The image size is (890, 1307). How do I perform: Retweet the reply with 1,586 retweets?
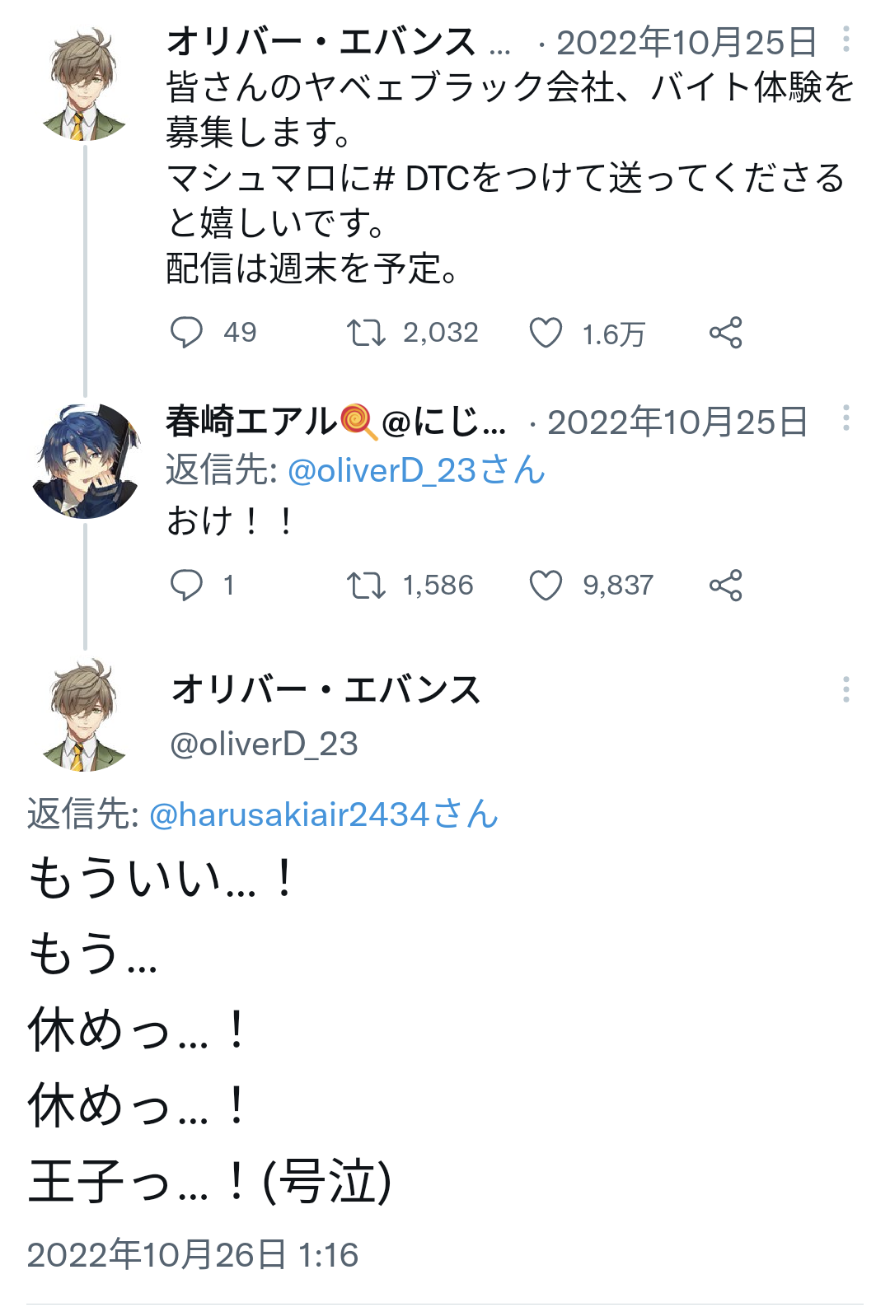366,586
